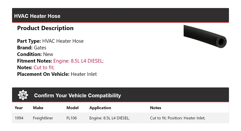241x131 pixels.
Task: Click the FL106 model cell
Action: pos(72,118)
